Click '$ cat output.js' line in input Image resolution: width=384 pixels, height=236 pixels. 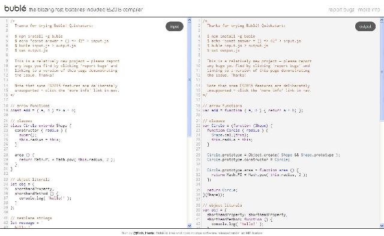click(31, 50)
